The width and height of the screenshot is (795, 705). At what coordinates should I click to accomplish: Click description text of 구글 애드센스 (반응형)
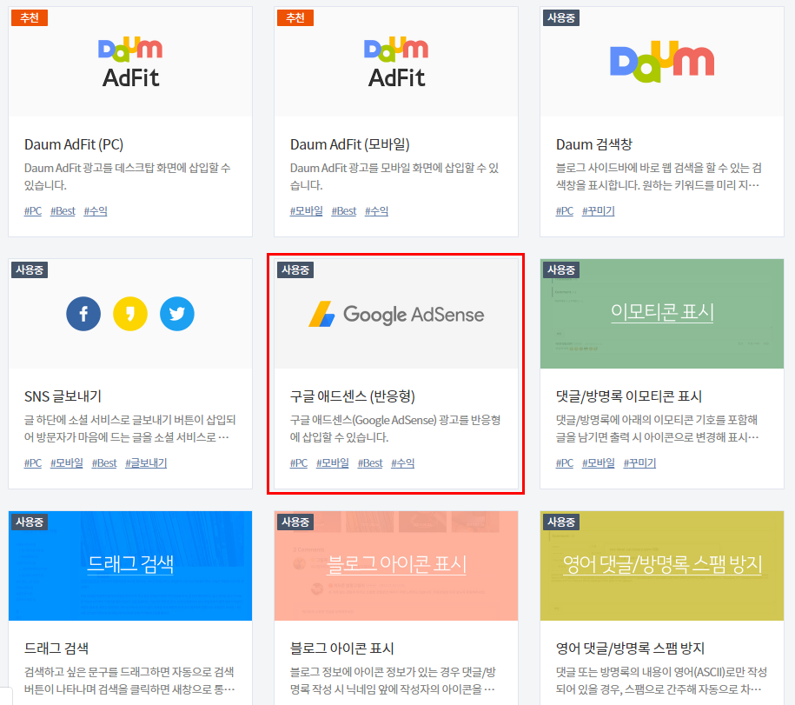pos(395,429)
